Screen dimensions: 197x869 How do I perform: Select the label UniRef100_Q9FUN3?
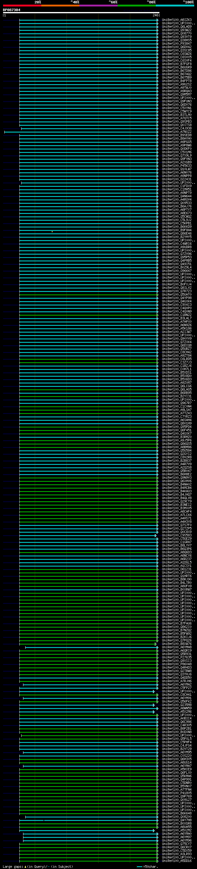click(x=177, y=101)
